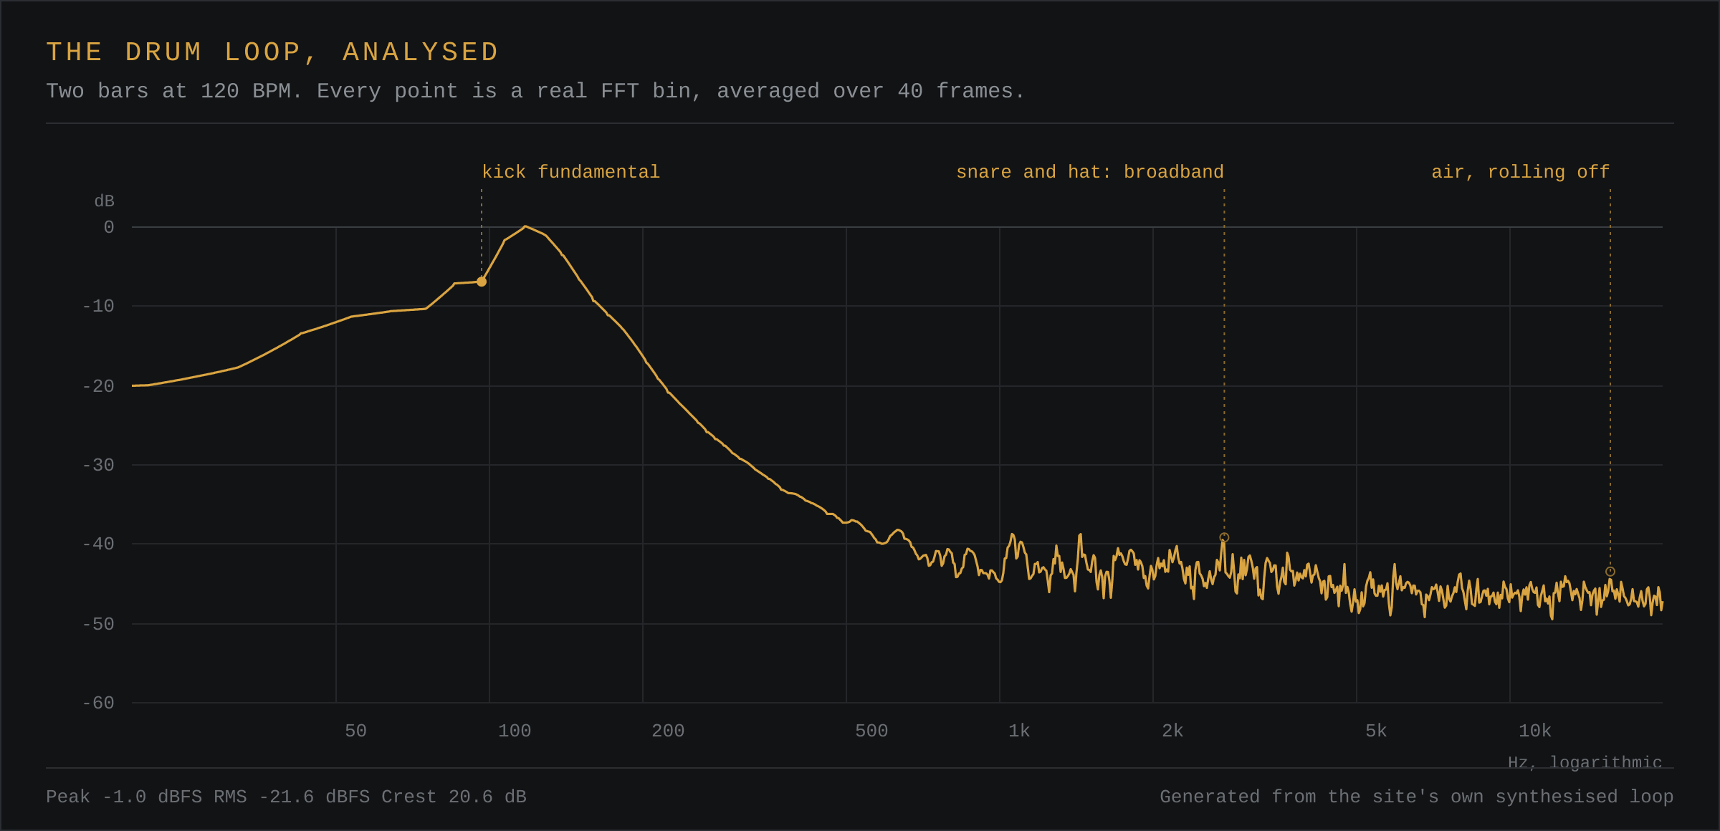The height and width of the screenshot is (831, 1720).
Task: Click the '-60' dB axis tick label
Action: 98,703
